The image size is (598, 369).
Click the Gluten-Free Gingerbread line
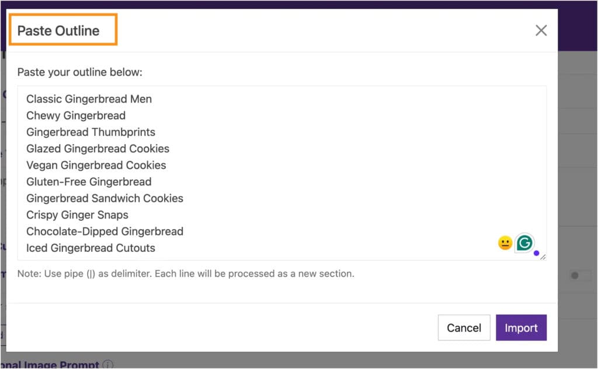point(89,182)
